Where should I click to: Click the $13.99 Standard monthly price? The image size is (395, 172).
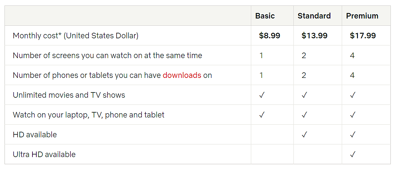coord(314,36)
